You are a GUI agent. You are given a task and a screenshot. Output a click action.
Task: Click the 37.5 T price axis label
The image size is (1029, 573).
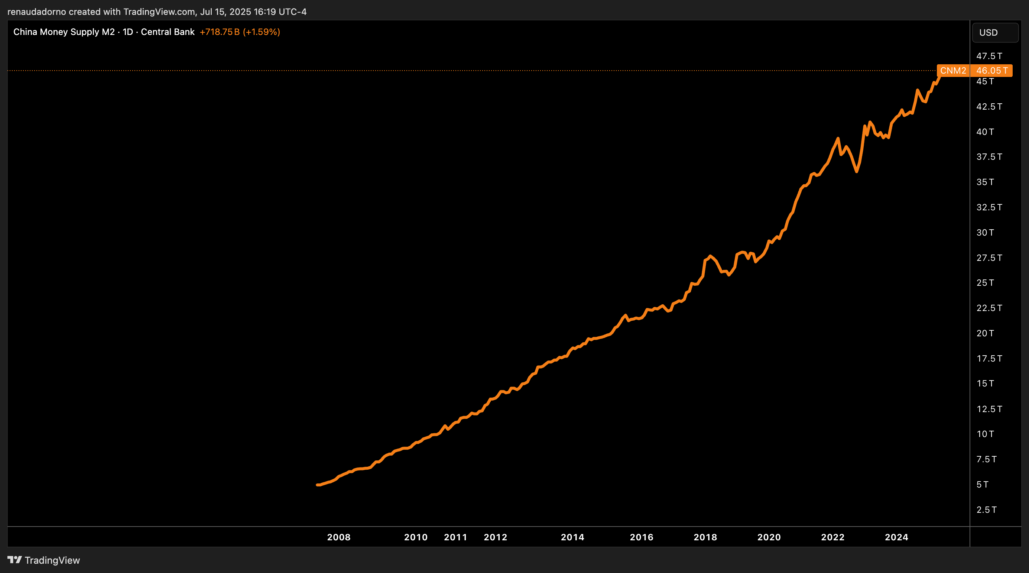[989, 157]
